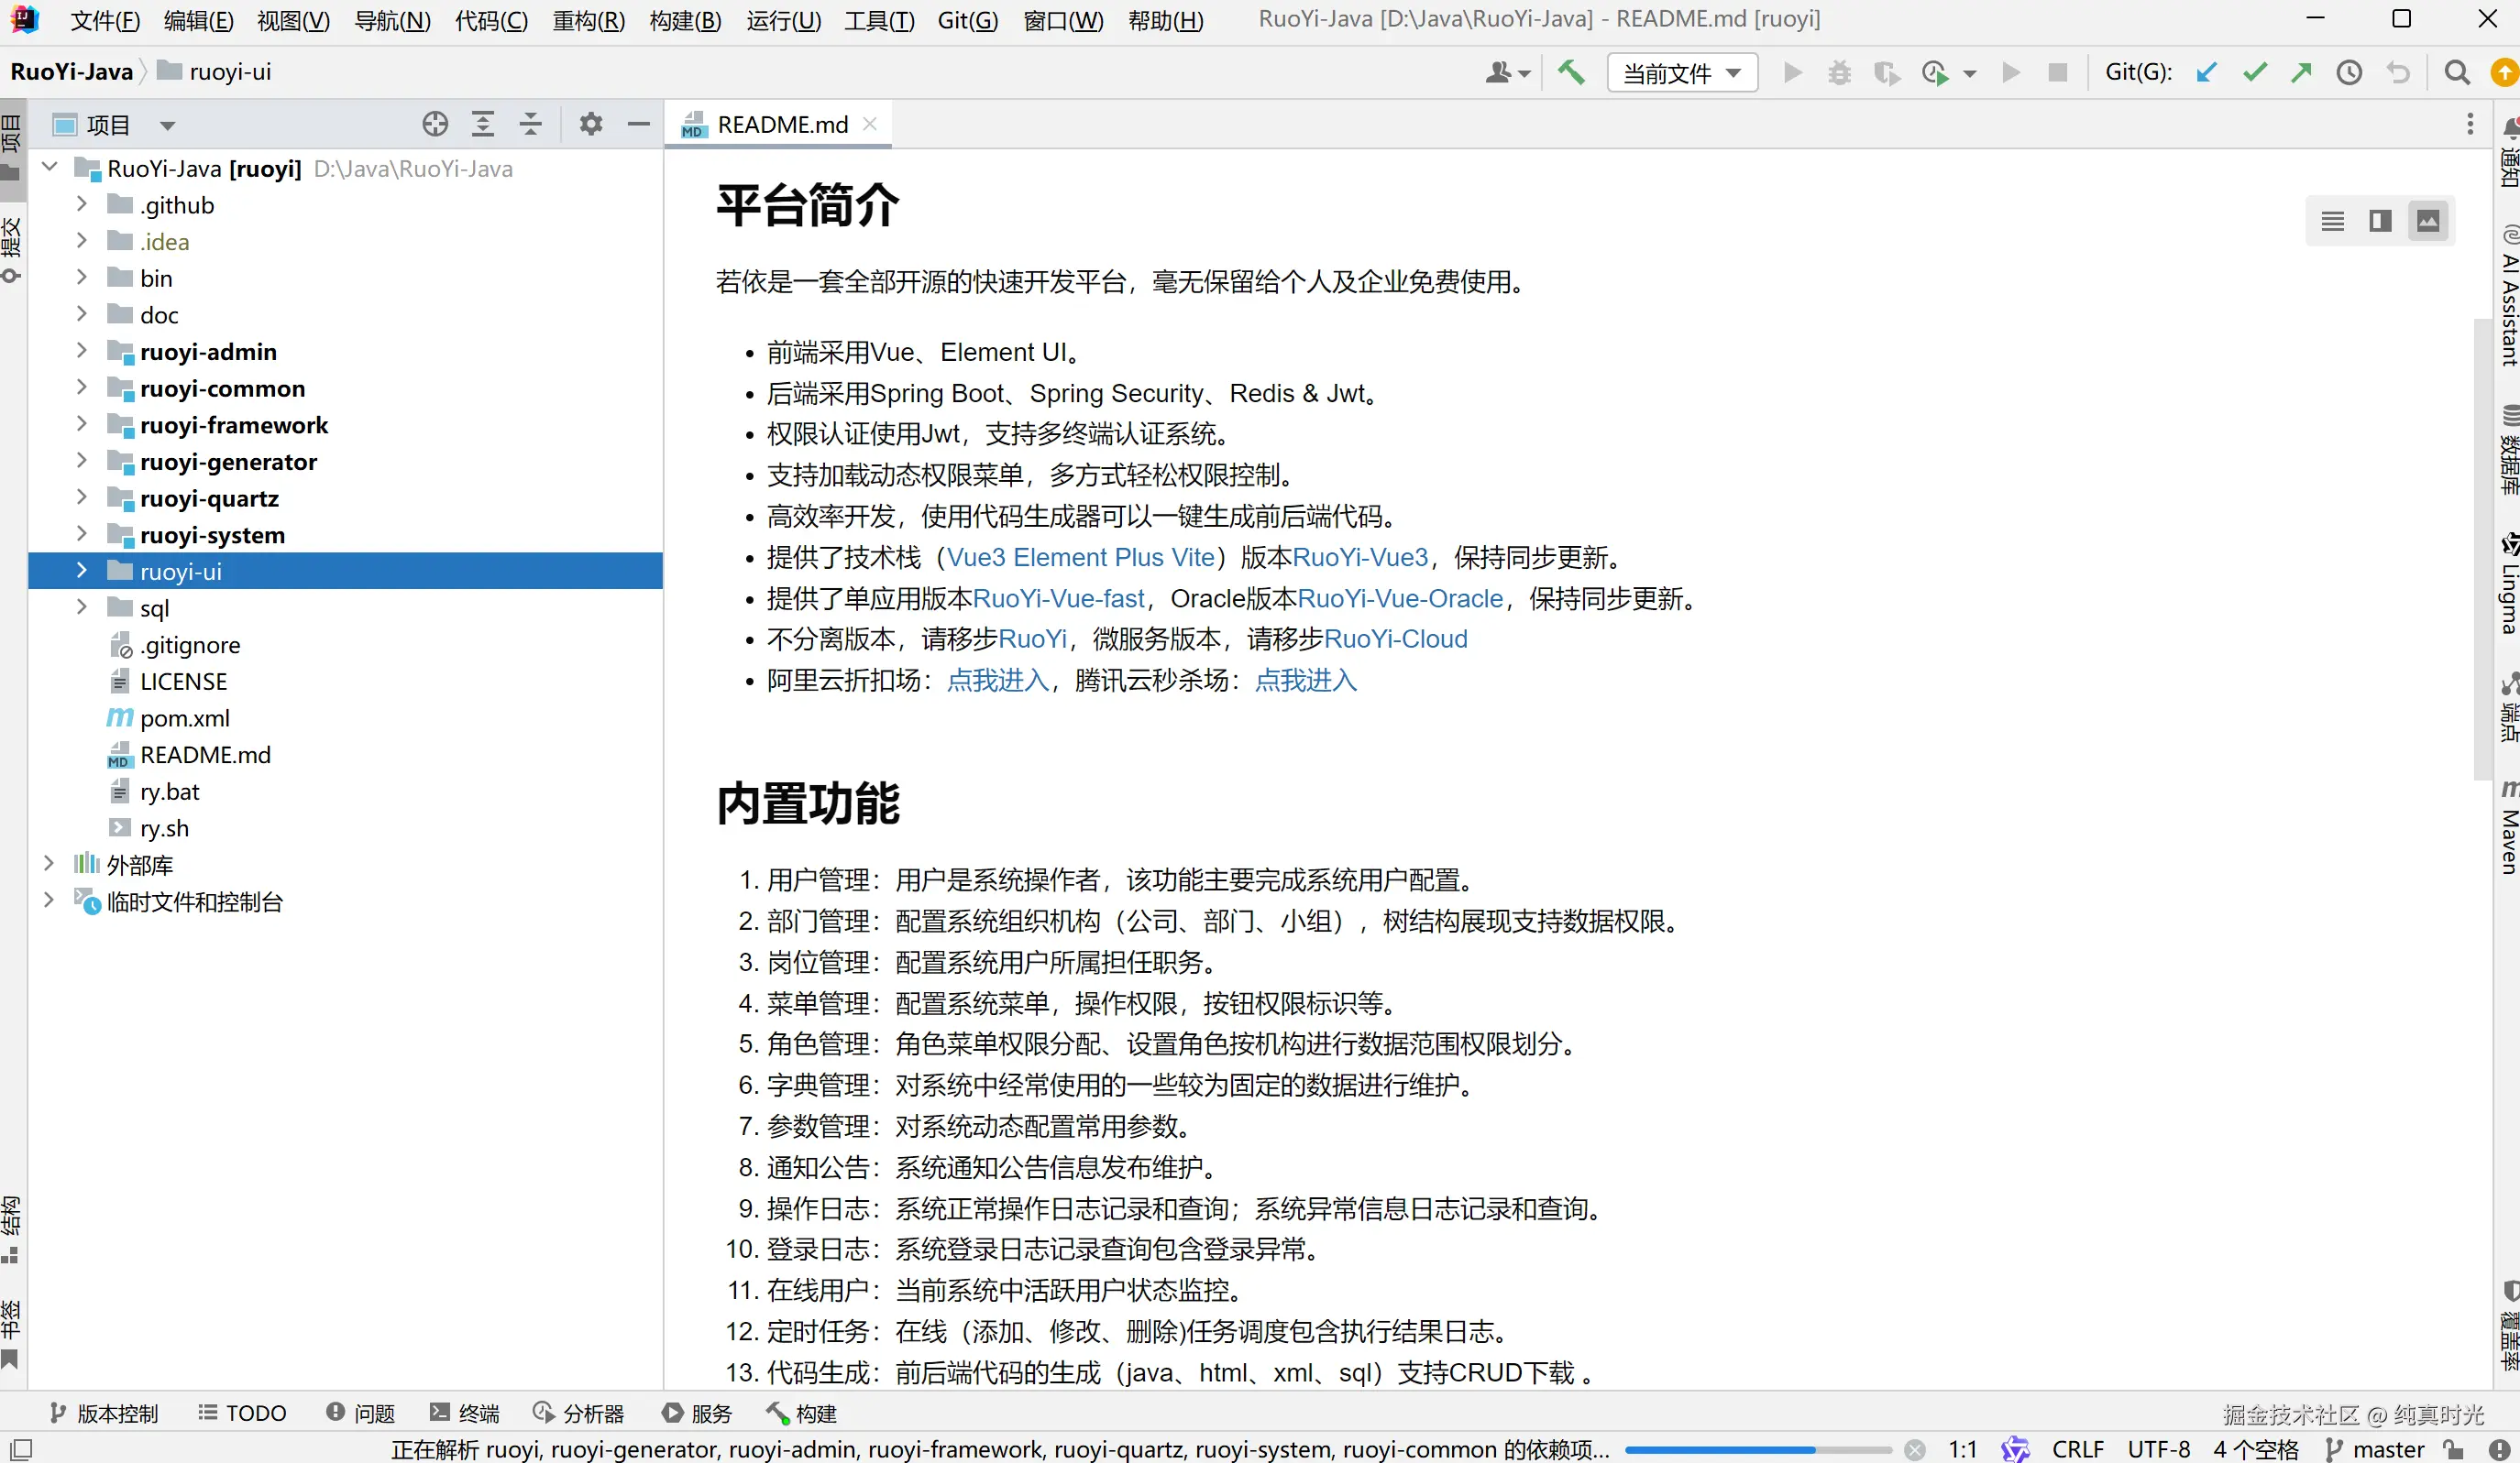This screenshot has height=1463, width=2520.
Task: Switch to preview-only markdown view
Action: 2429,221
